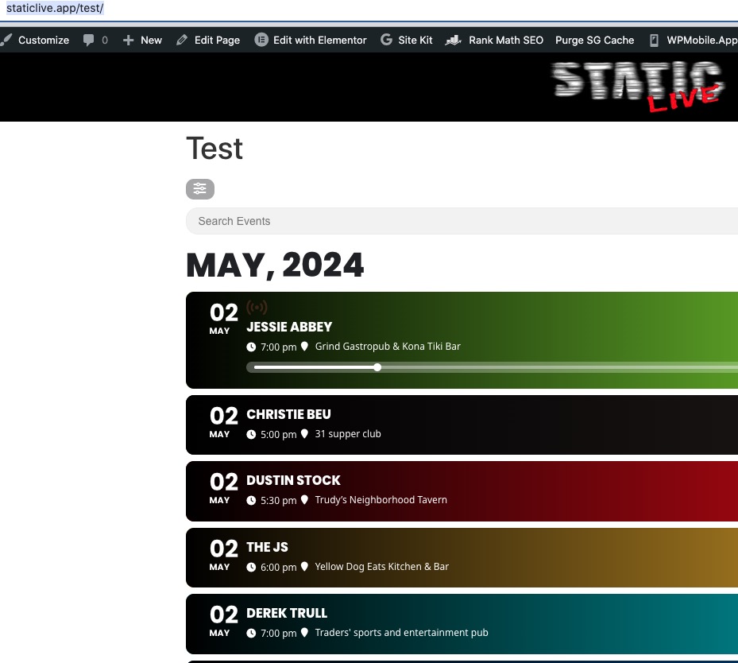Open the New content menu
This screenshot has width=738, height=663.
(x=142, y=40)
